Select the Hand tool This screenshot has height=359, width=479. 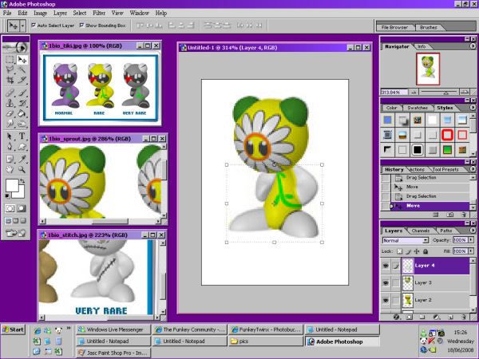tap(10, 169)
